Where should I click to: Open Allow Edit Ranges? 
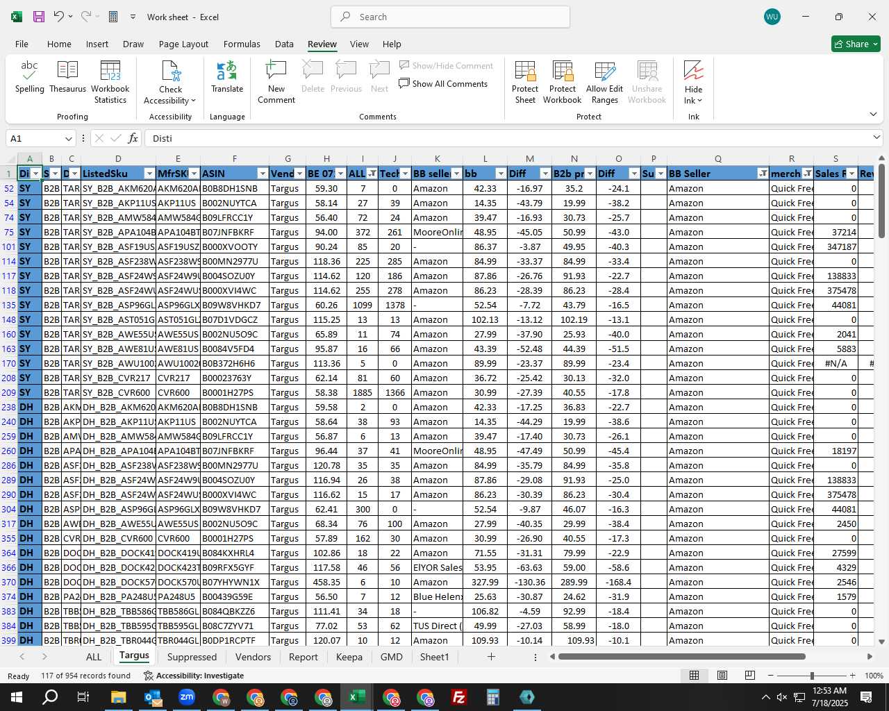(604, 83)
